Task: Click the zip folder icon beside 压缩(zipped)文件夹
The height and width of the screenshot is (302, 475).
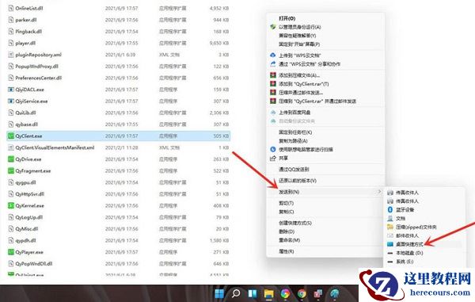Action: click(x=390, y=227)
